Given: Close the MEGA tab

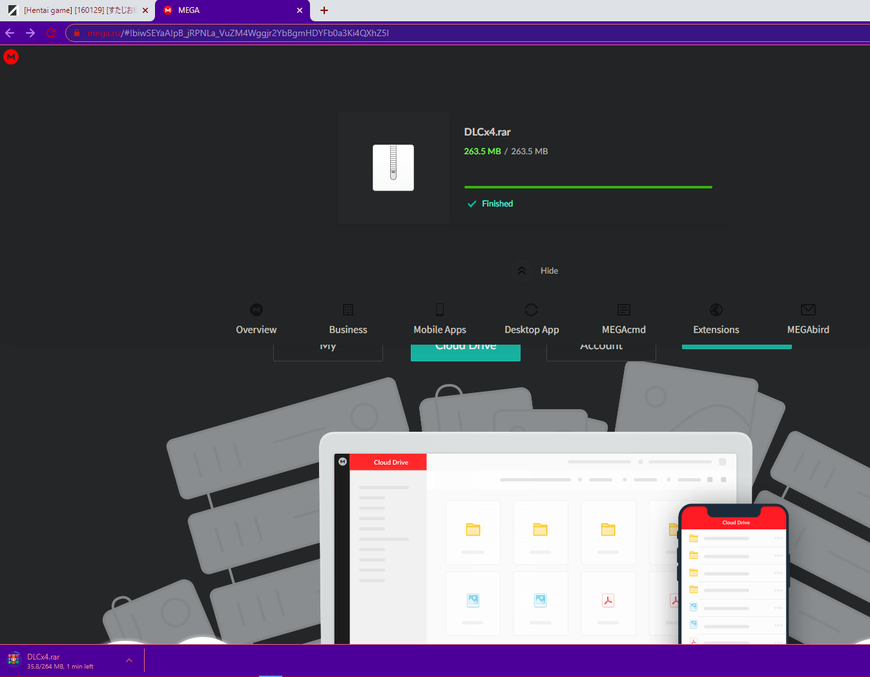Looking at the screenshot, I should coord(300,10).
